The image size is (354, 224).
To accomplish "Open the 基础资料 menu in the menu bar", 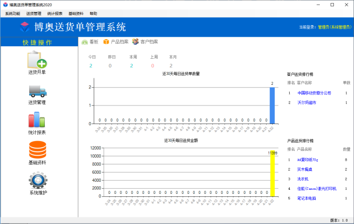I will point(76,14).
